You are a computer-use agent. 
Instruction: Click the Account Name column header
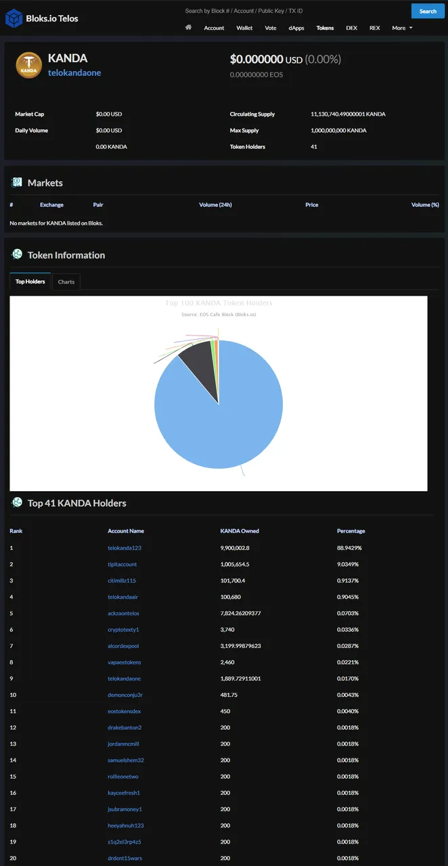coord(126,531)
